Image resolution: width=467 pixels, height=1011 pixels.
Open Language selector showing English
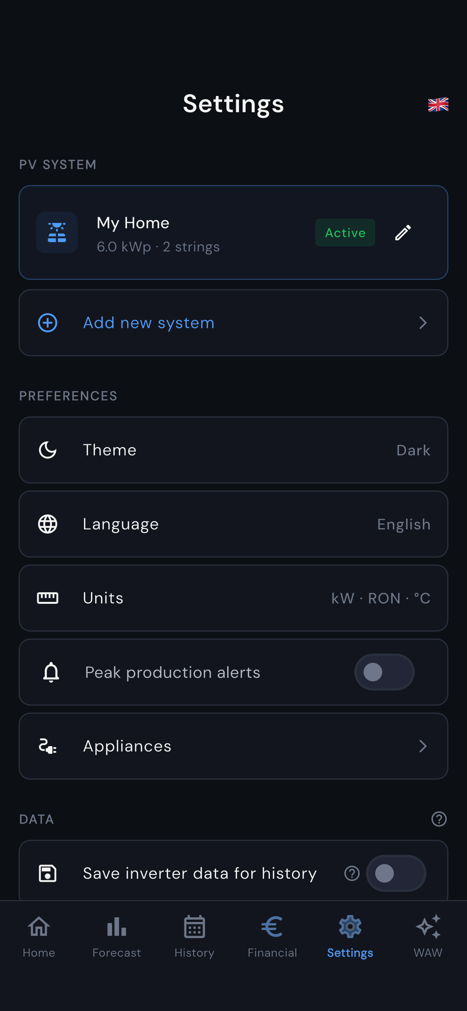[x=233, y=524]
